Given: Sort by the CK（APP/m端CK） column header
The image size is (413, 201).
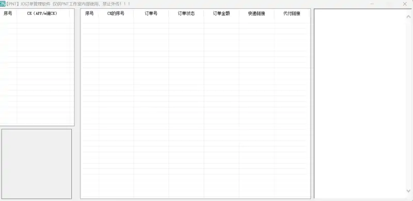Looking at the screenshot, I should 43,13.
